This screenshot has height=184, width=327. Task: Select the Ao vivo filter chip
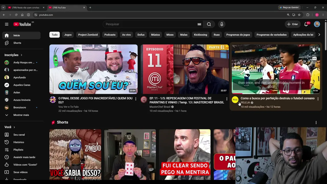(x=126, y=35)
